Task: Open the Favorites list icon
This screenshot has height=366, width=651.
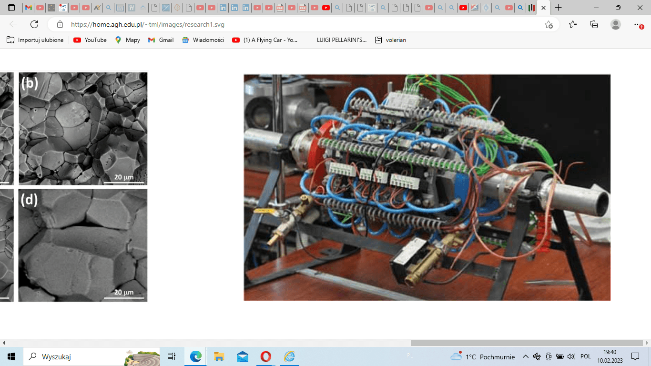Action: (x=573, y=24)
